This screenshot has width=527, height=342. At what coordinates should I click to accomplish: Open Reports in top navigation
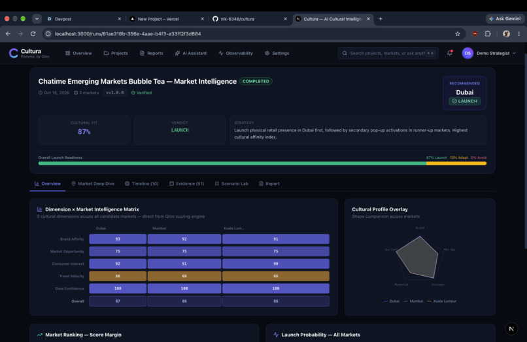[x=151, y=53]
